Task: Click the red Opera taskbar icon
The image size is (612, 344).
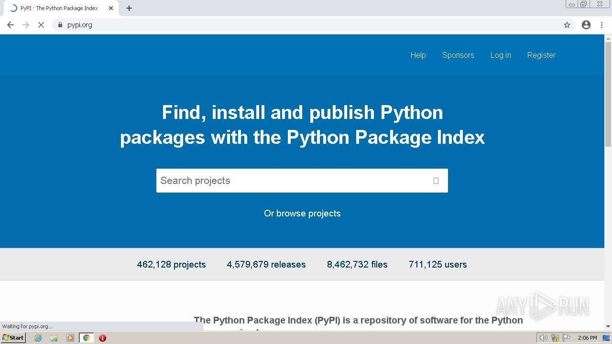Action: [102, 338]
